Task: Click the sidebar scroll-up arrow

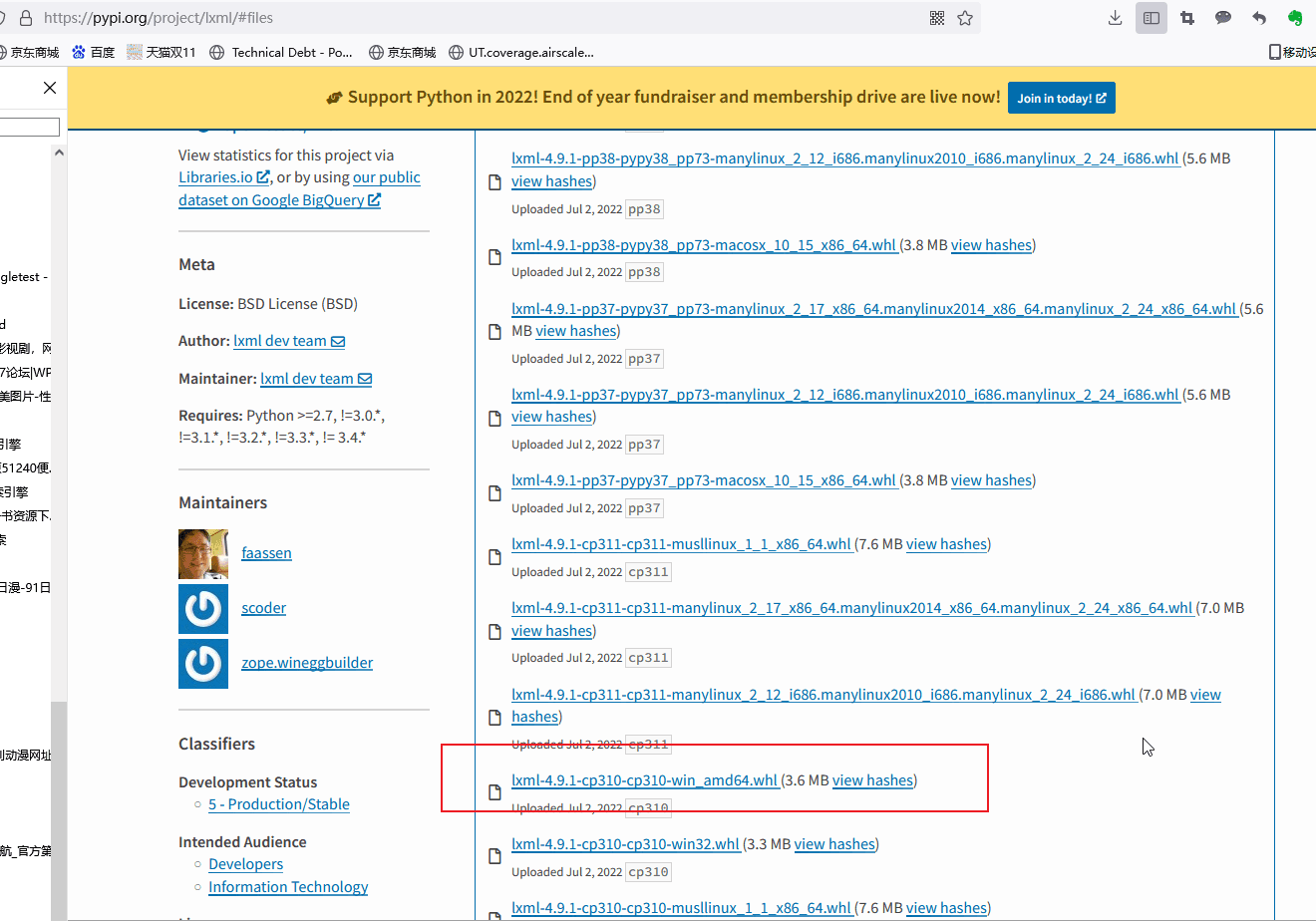Action: point(59,153)
